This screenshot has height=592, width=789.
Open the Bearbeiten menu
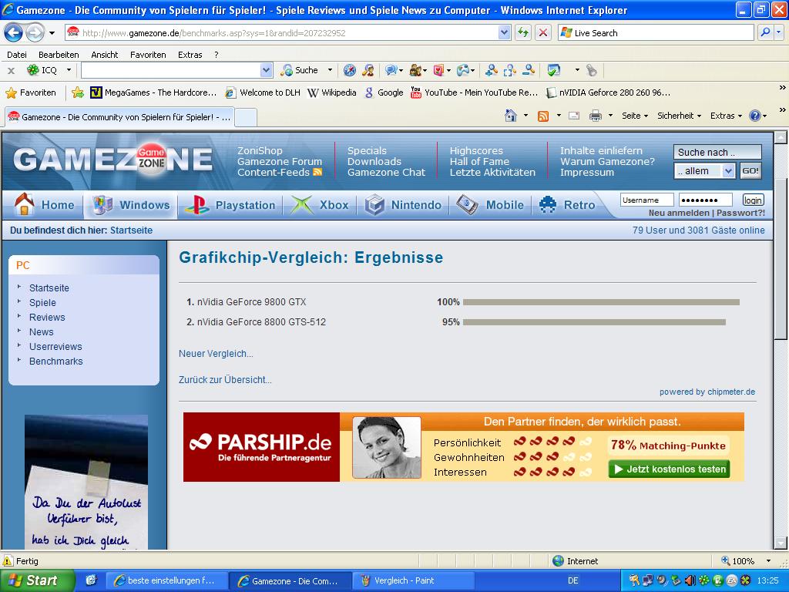[x=59, y=55]
